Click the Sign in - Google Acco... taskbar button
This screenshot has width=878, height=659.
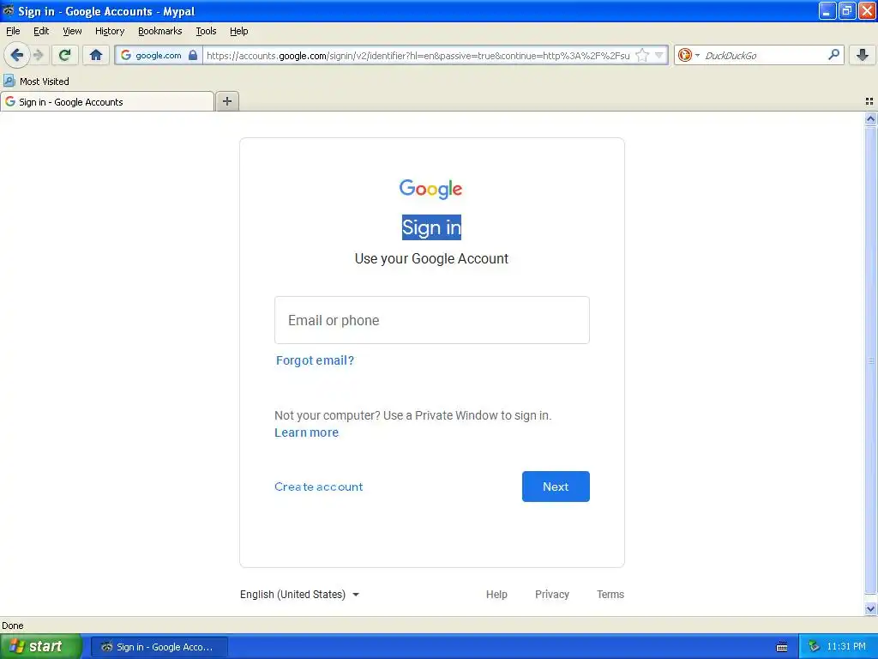click(x=159, y=647)
